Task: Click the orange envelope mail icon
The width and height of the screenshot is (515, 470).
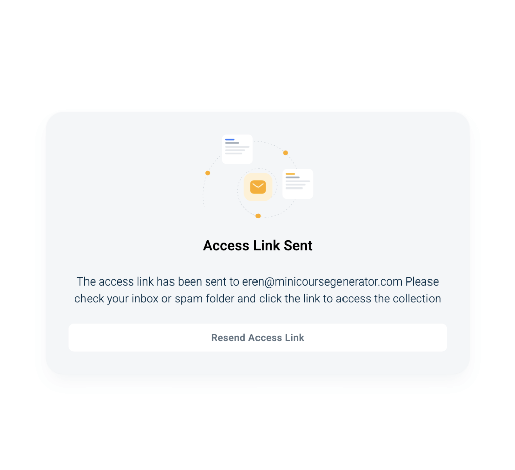Action: pos(258,187)
